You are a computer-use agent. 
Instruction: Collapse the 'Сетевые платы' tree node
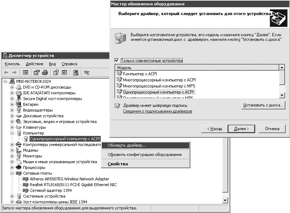pos(12,173)
